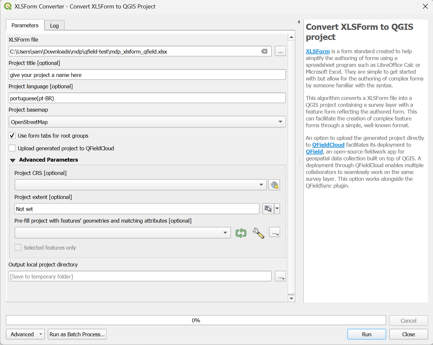Edit the Project title text field
Viewport: 433px width, 345px height.
pyautogui.click(x=147, y=75)
